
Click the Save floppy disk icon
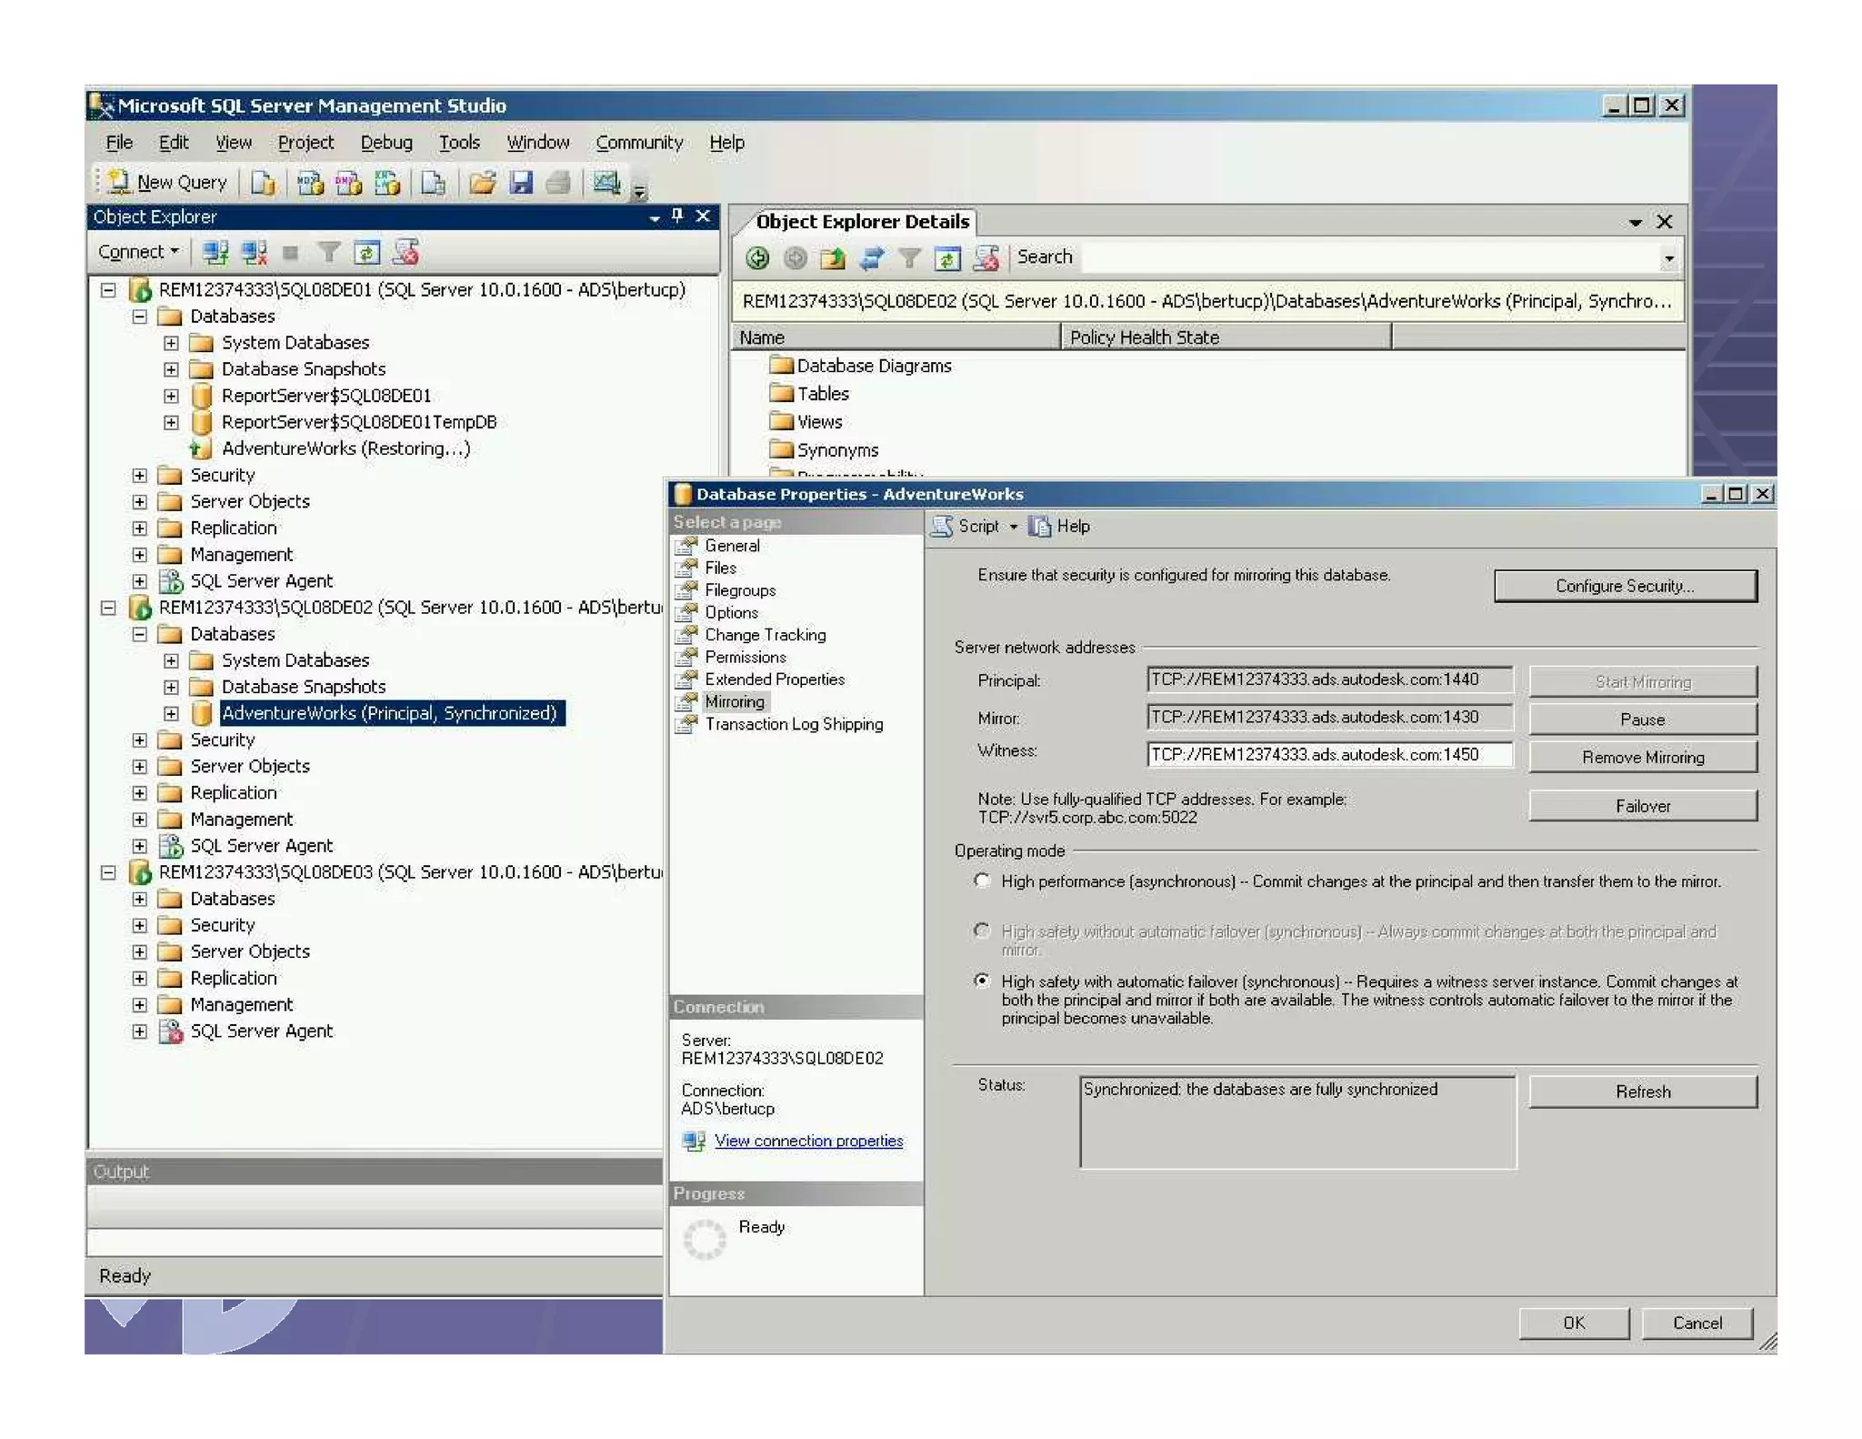[x=521, y=183]
